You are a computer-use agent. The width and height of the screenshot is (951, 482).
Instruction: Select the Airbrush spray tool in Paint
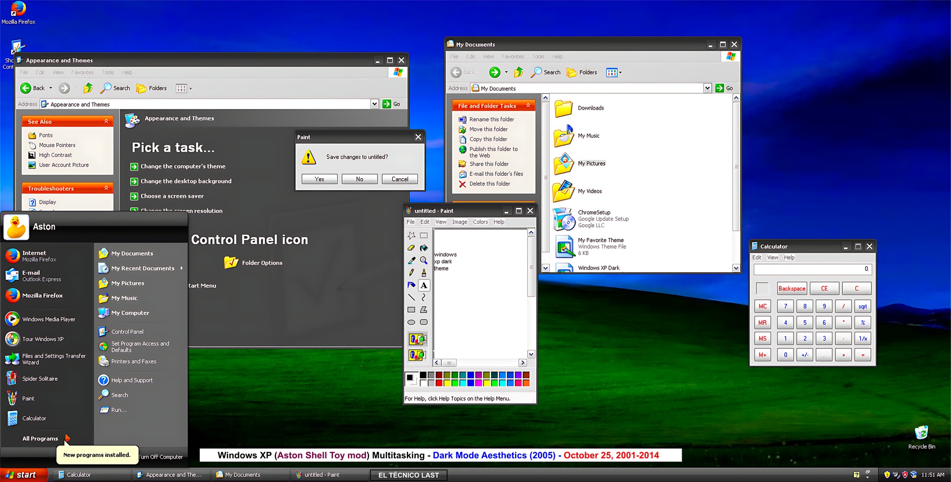(411, 285)
